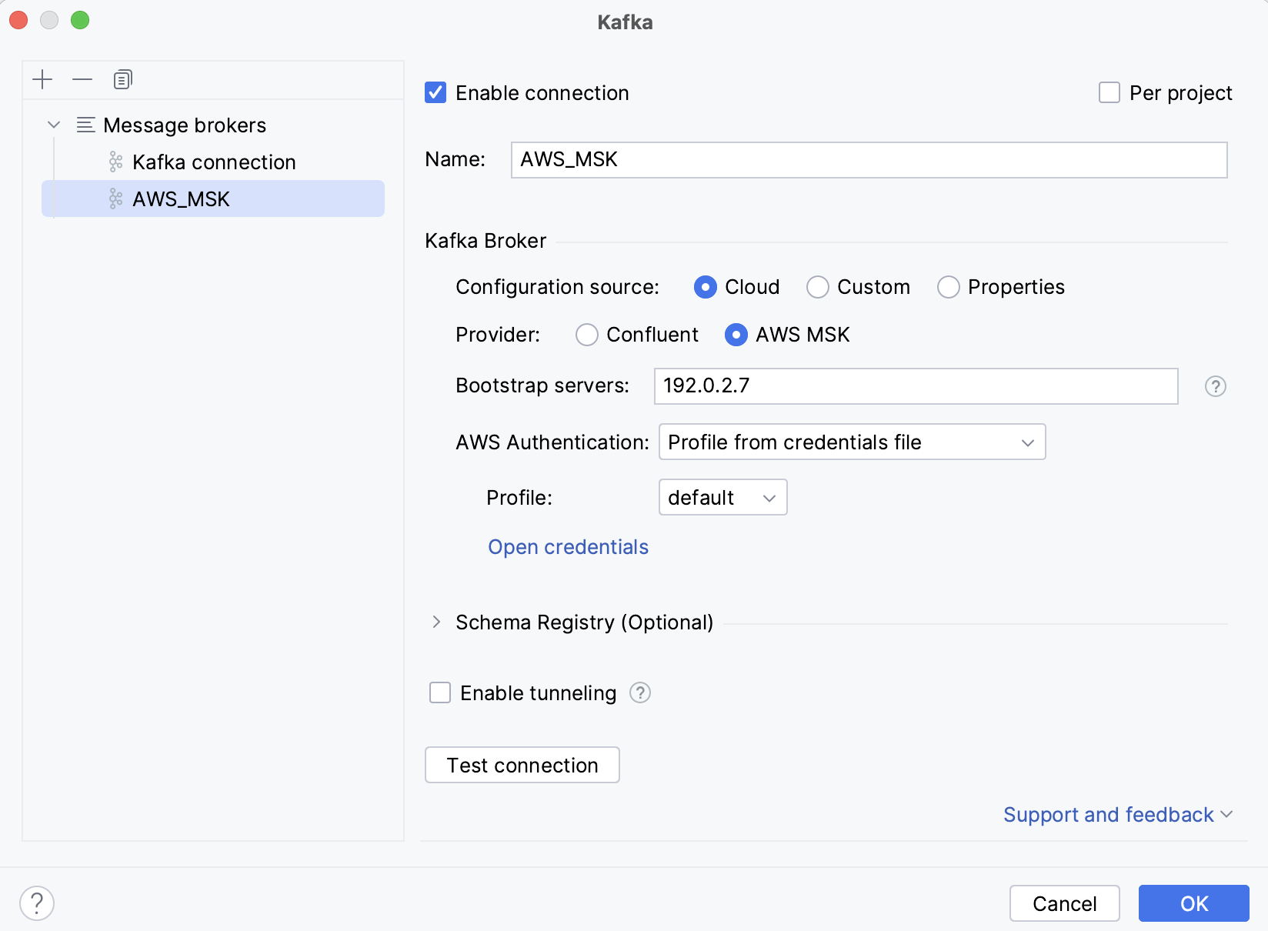The height and width of the screenshot is (931, 1268).
Task: Disable the Enable connection checkbox
Action: coord(435,92)
